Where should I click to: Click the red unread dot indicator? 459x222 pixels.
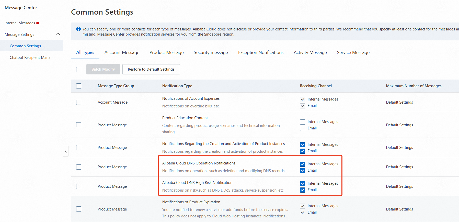click(38, 23)
